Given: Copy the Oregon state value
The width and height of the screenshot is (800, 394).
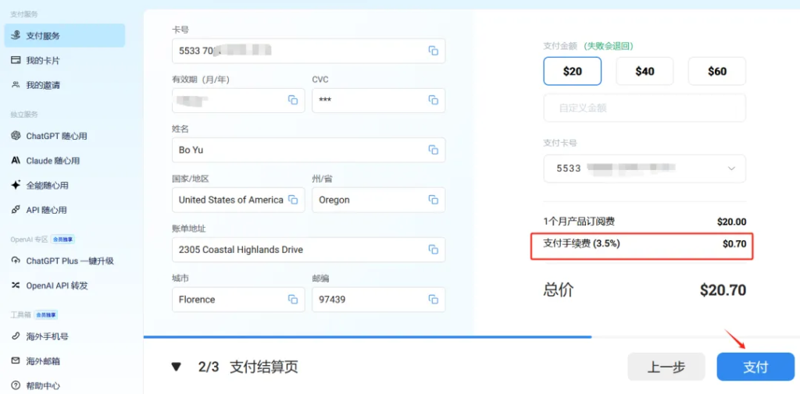Looking at the screenshot, I should [x=433, y=200].
